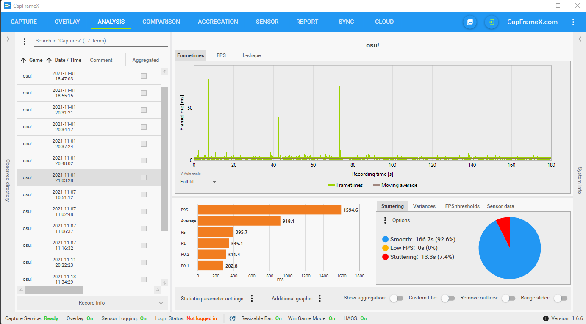Click Not logged in status
The image size is (586, 324).
point(202,318)
